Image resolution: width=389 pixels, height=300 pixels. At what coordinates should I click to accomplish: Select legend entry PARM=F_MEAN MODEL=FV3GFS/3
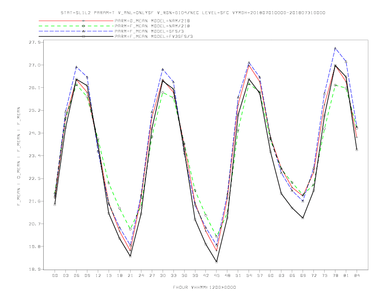(154, 36)
